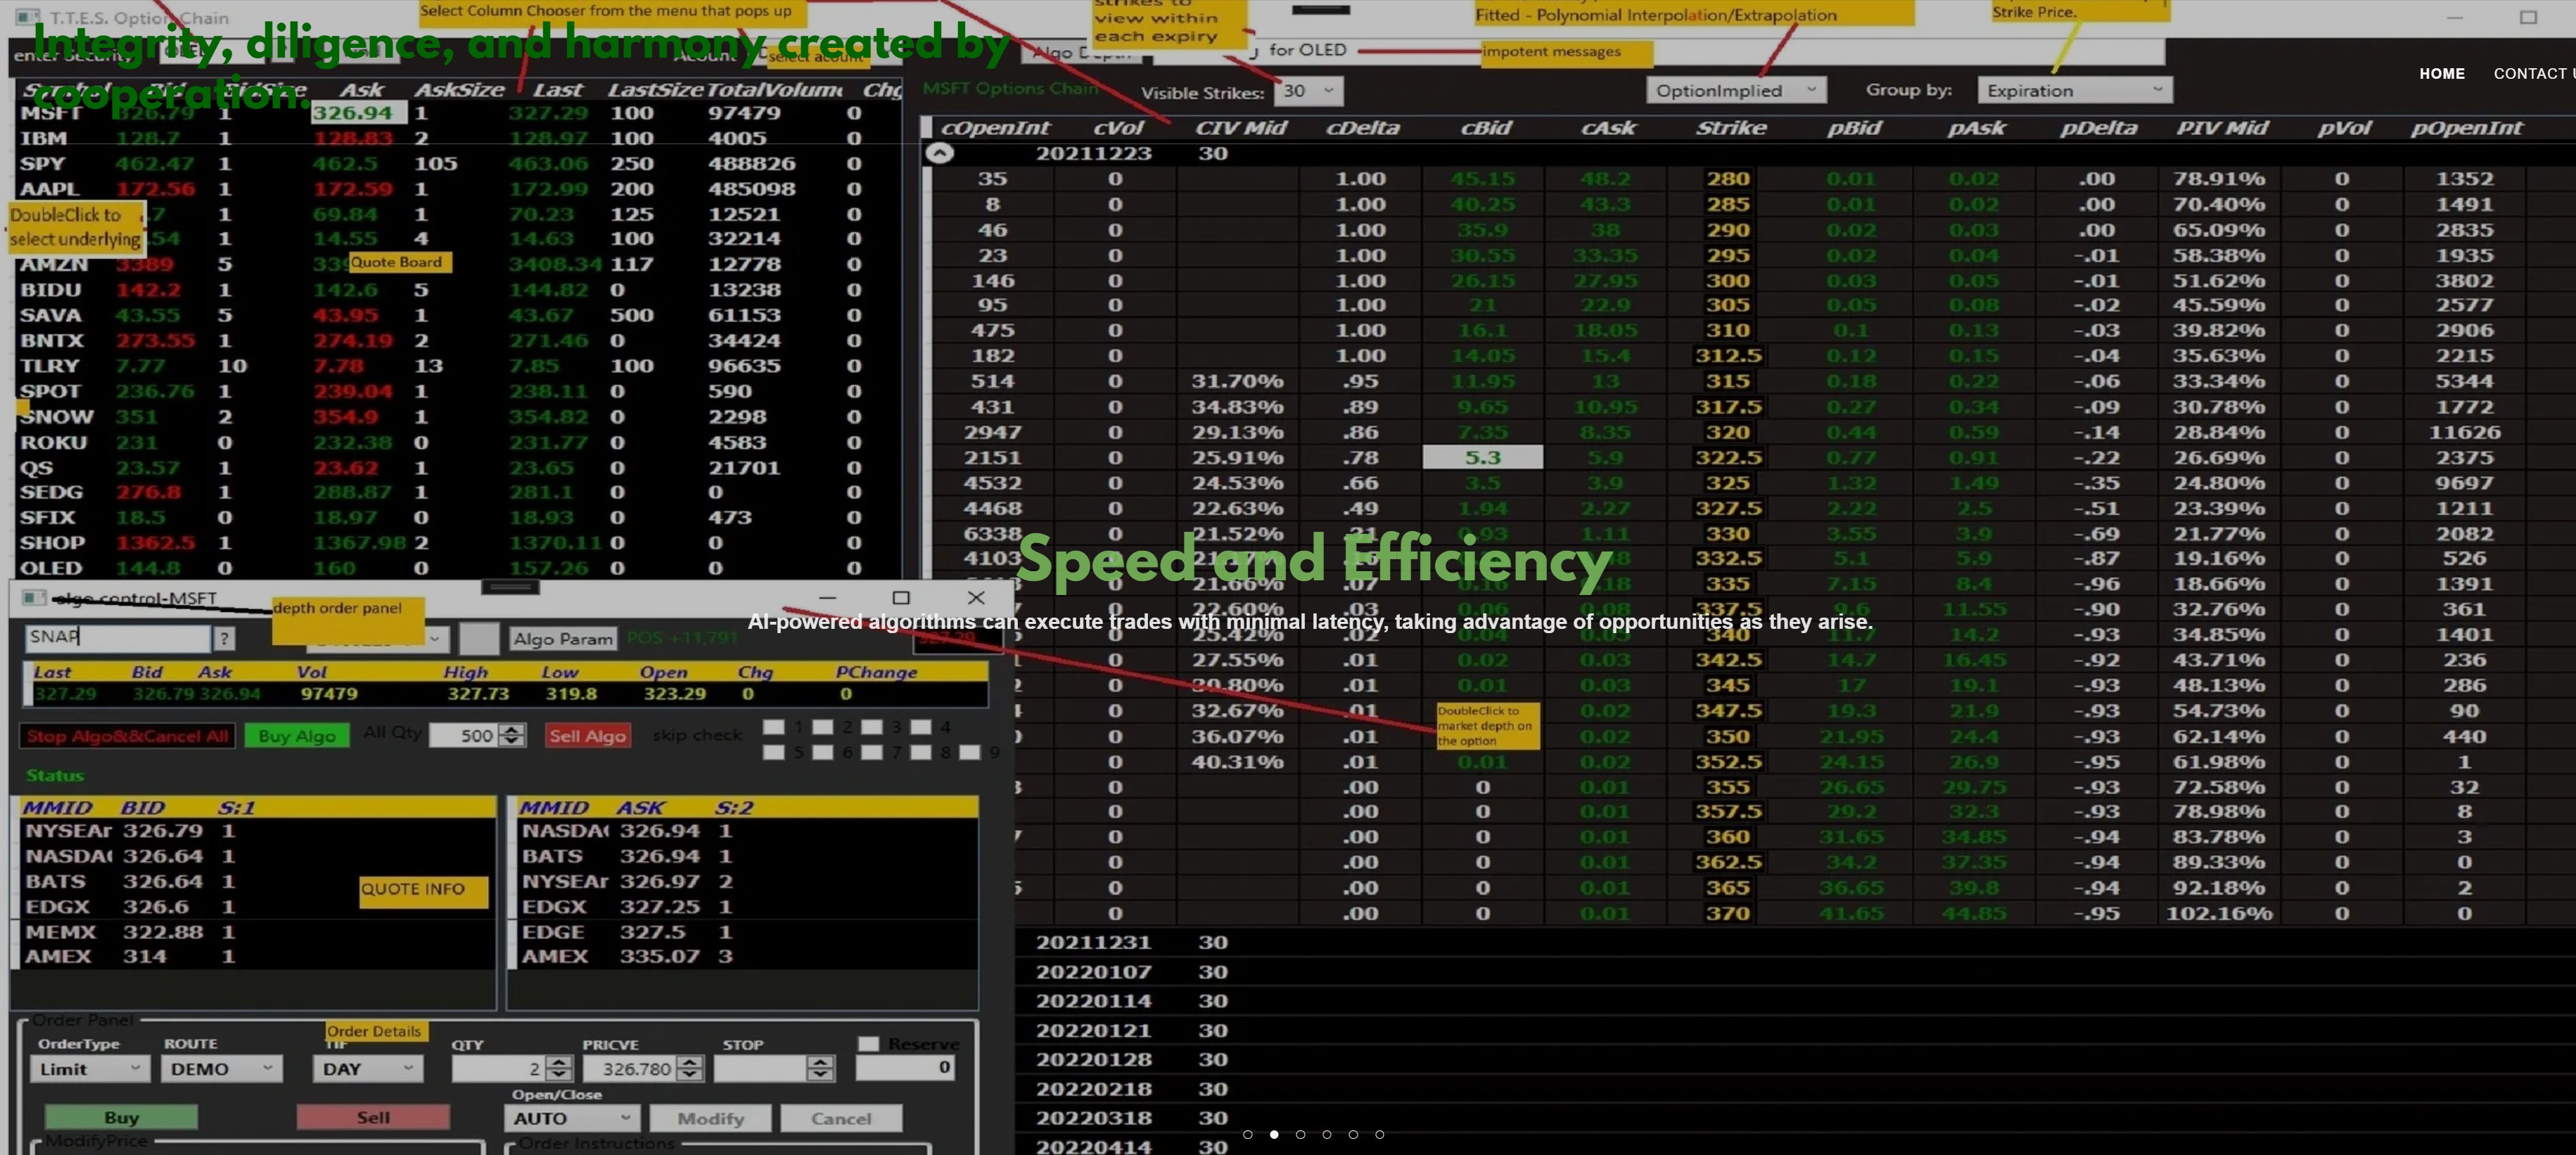2576x1155 pixels.
Task: Open the OrderType Limit dropdown
Action: 90,1068
